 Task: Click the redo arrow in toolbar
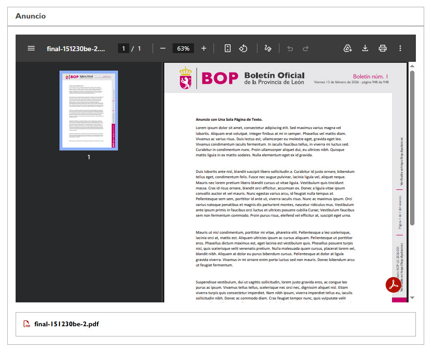(306, 48)
